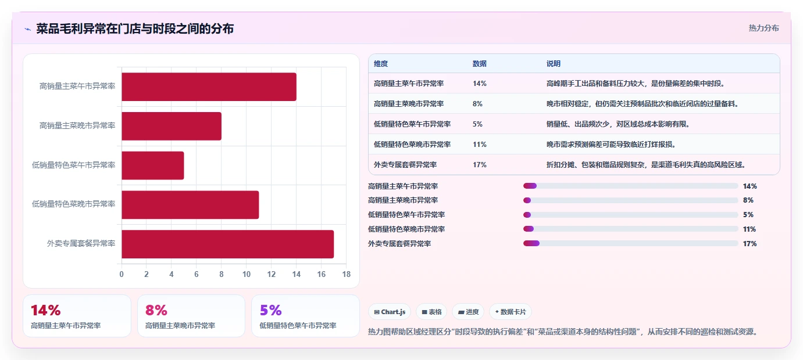The height and width of the screenshot is (360, 803).
Task: Click chart y-axis label 低销量特色菜晚市异常率
Action: [74, 204]
